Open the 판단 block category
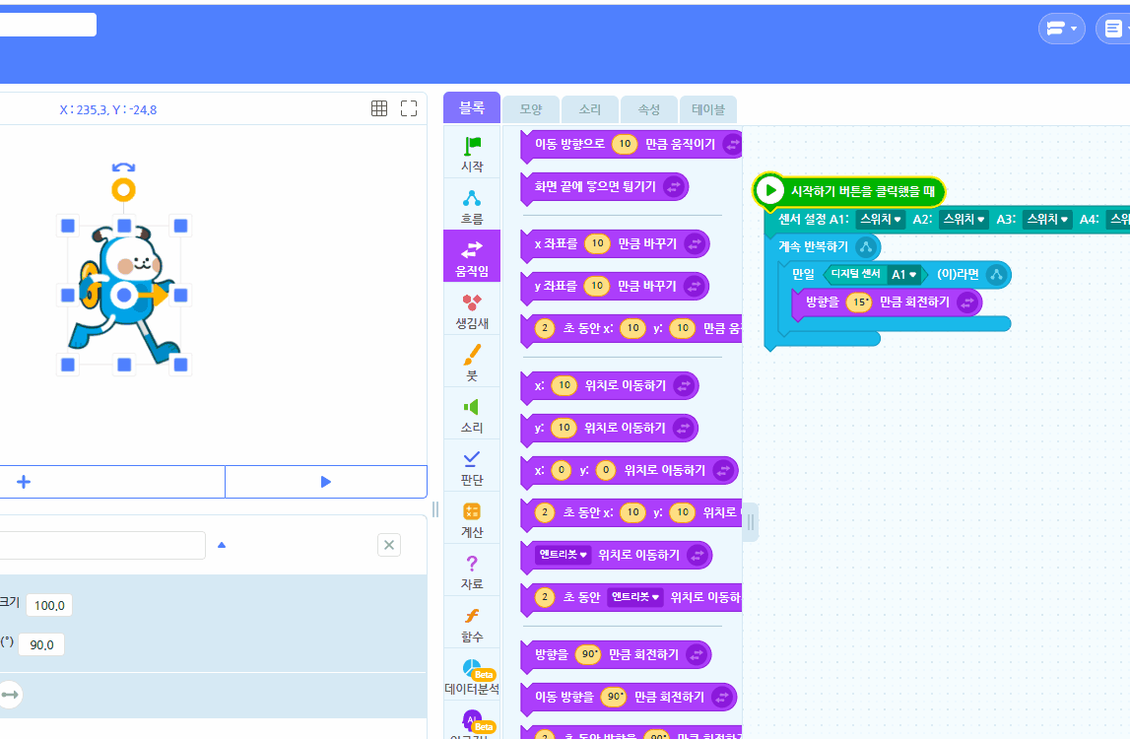1130x739 pixels. (472, 466)
